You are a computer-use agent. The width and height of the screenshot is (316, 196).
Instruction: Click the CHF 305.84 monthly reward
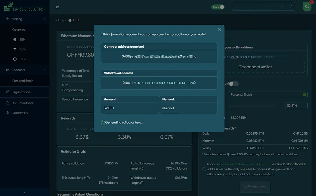pyautogui.click(x=299, y=141)
